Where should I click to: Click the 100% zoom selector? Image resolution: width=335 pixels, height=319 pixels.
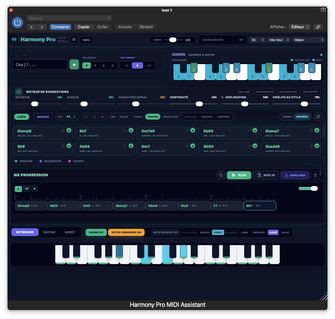[86, 40]
